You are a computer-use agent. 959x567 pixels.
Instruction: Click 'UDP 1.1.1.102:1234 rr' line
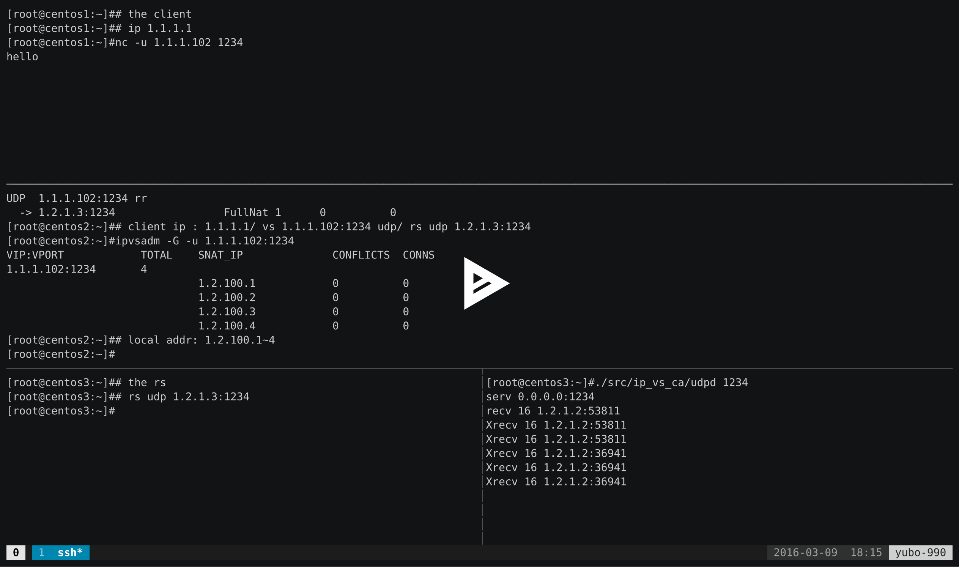tap(77, 198)
